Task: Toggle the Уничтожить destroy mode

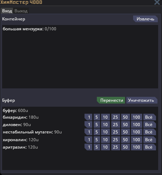Action: 142,100
